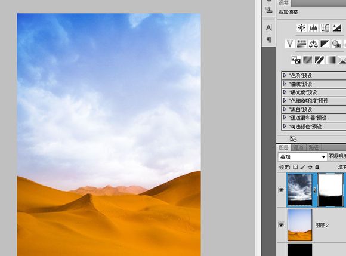Add a Color Balance adjustment
This screenshot has height=256, width=346.
pos(313,44)
